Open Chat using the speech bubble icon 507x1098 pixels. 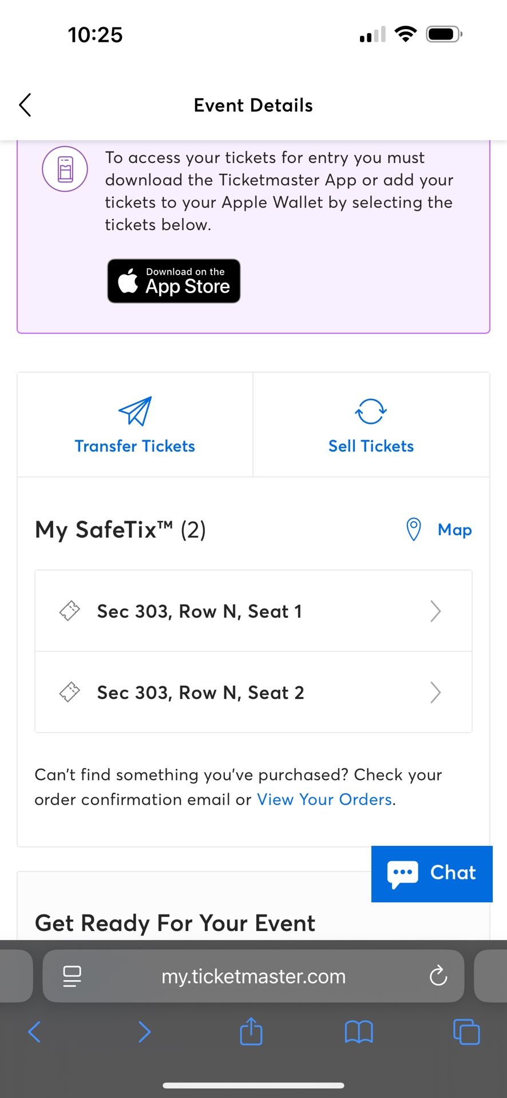(402, 873)
